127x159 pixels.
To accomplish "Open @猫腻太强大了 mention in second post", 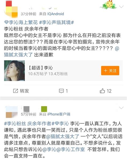I will point(62,137).
